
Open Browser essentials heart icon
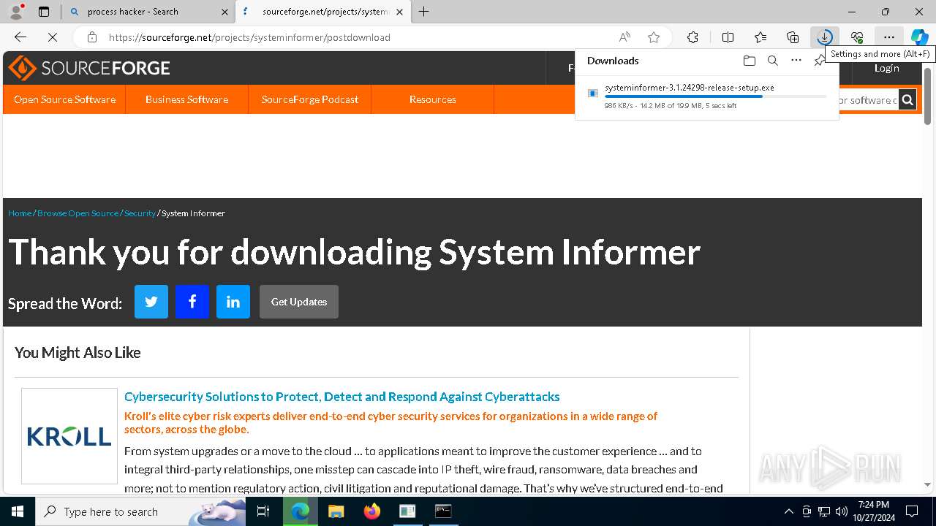tap(857, 37)
